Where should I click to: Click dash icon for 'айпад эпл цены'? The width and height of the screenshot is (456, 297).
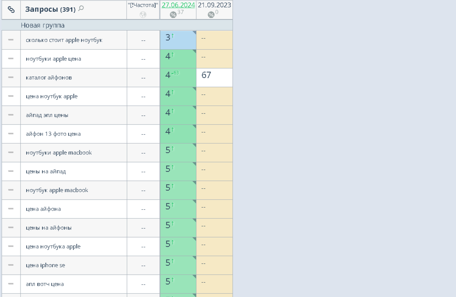11,115
